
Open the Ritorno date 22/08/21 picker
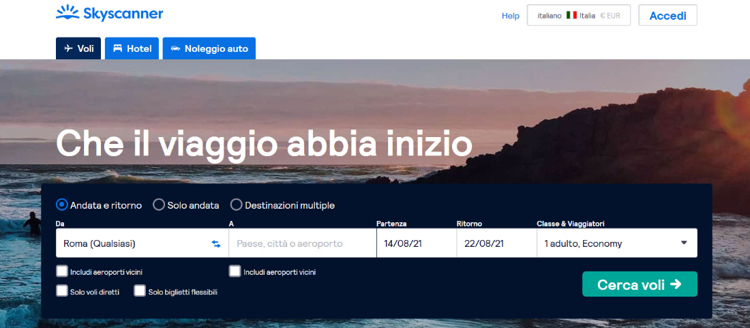pos(496,243)
